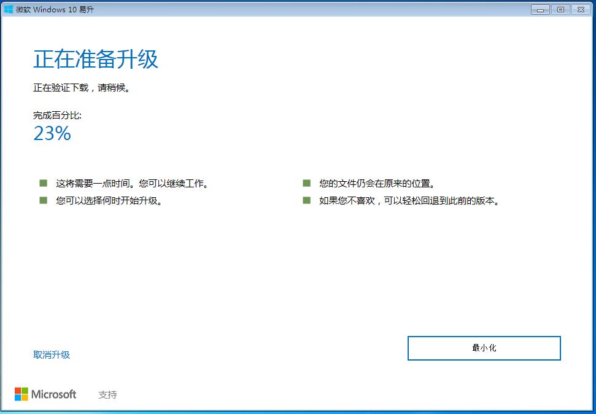Click the 23% completion percentage
Viewport: 596px width, 414px height.
pyautogui.click(x=52, y=133)
